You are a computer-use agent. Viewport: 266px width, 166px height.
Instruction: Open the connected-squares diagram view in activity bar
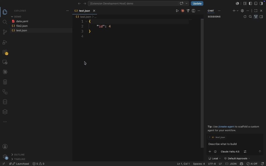point(5,92)
